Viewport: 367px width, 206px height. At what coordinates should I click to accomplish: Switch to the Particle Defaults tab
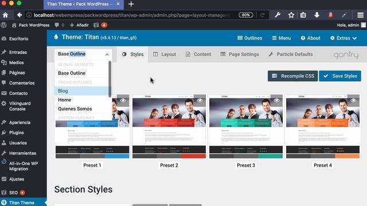291,54
